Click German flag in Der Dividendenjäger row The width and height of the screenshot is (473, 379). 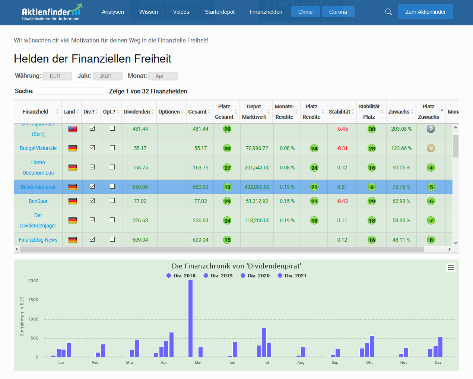point(73,220)
